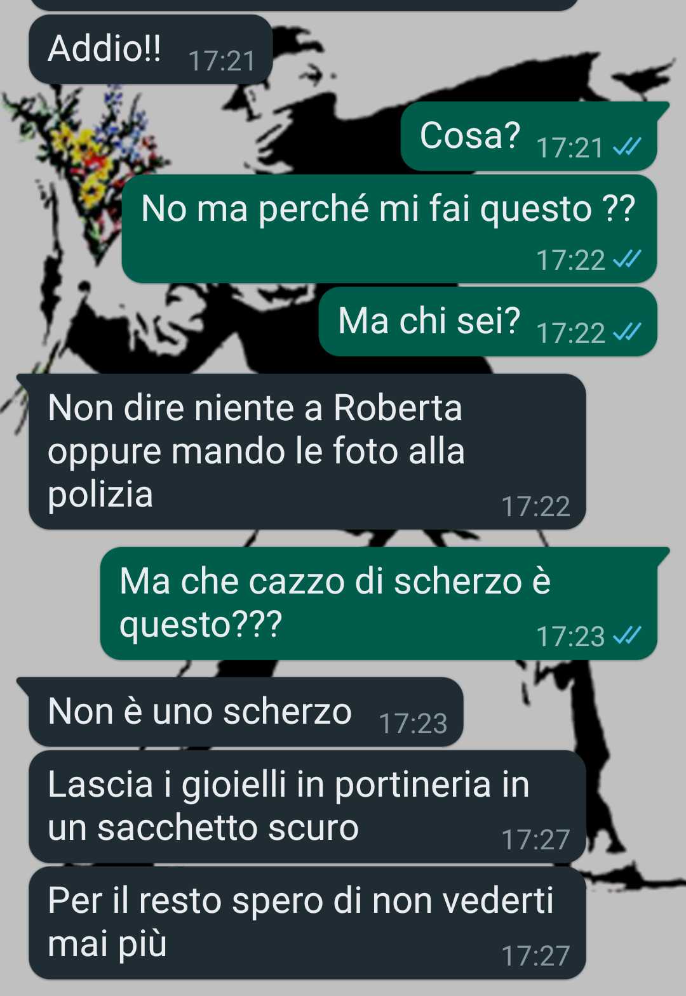This screenshot has width=686, height=996.
Task: Select 'Non dire niente a Roberta' message
Action: pos(307,452)
